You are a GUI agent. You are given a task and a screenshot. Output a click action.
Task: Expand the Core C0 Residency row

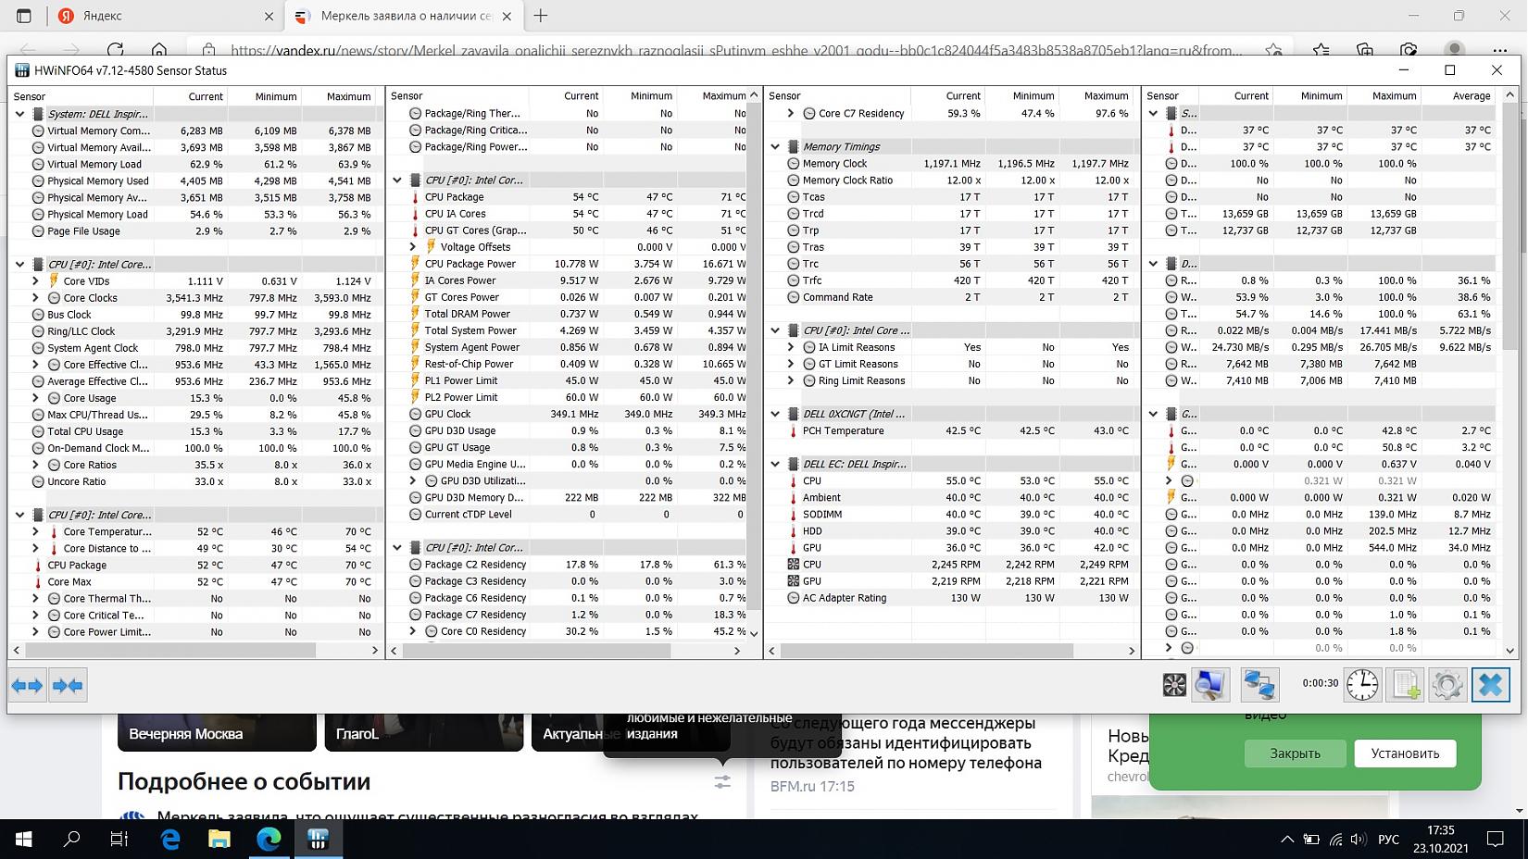(413, 631)
